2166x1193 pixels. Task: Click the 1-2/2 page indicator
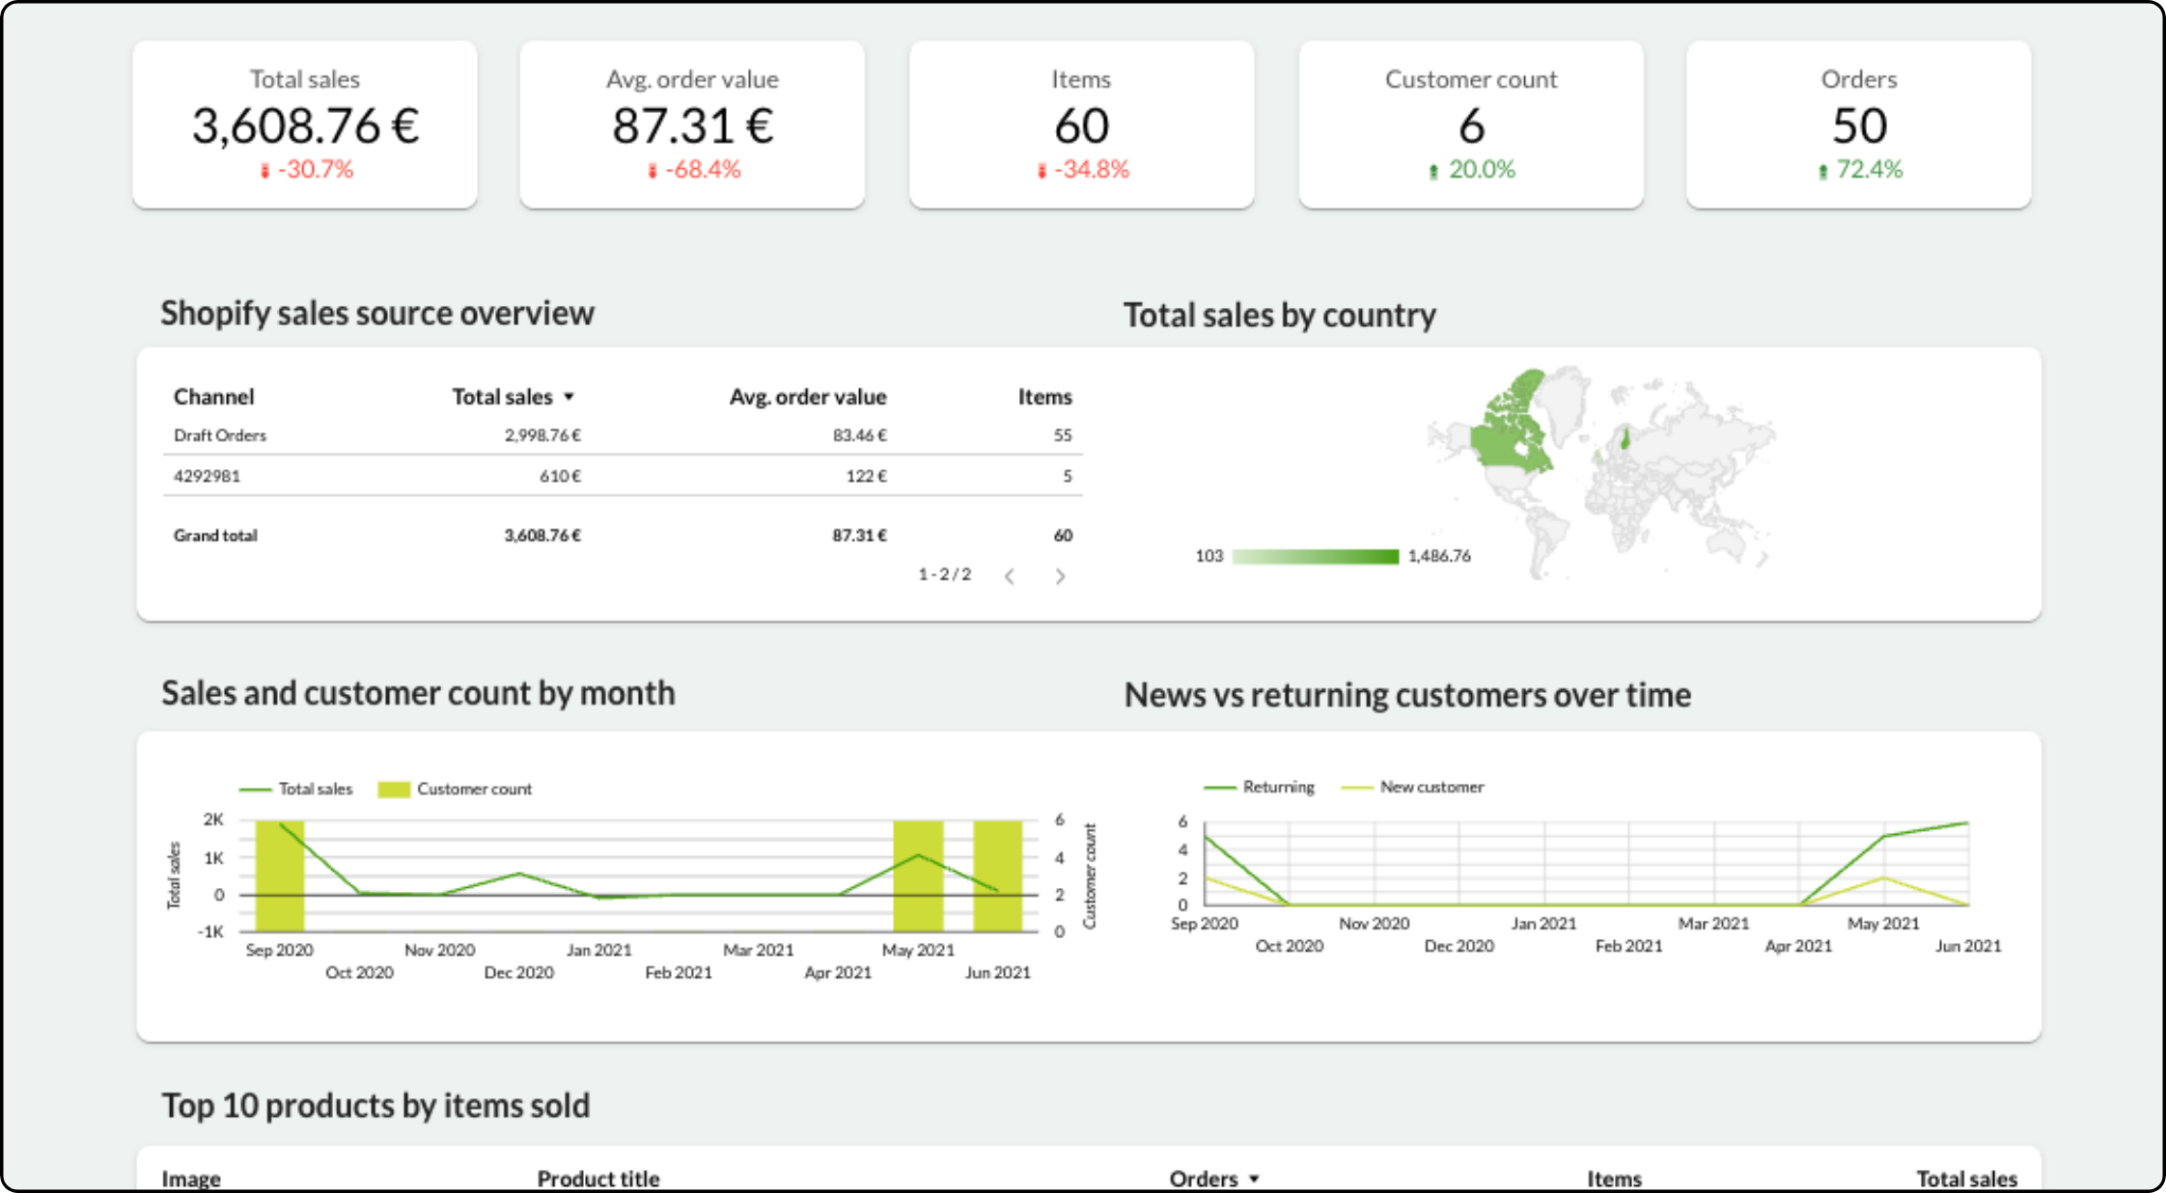pyautogui.click(x=943, y=572)
